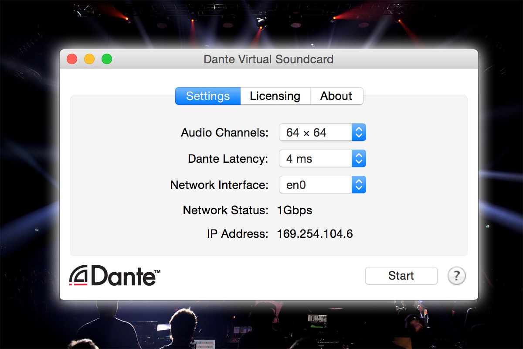Open the Network Interface en0 dropdown

322,185
